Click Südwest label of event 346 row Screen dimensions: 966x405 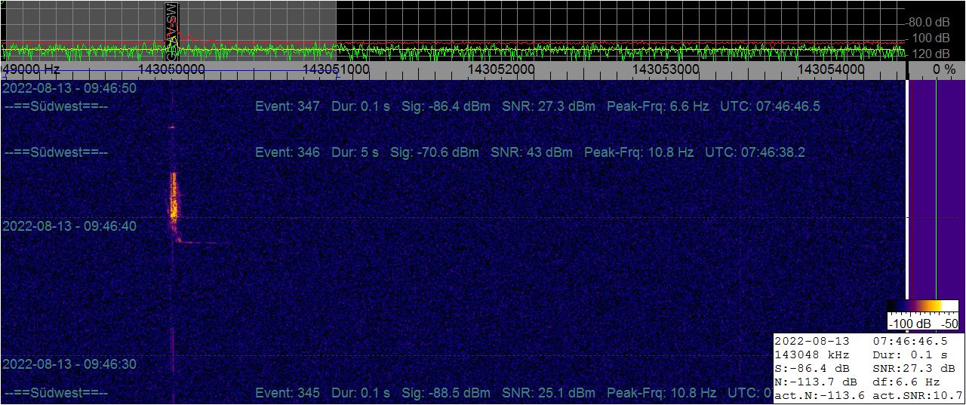(56, 152)
